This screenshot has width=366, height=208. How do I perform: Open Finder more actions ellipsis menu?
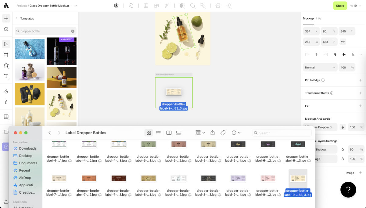coord(236,133)
